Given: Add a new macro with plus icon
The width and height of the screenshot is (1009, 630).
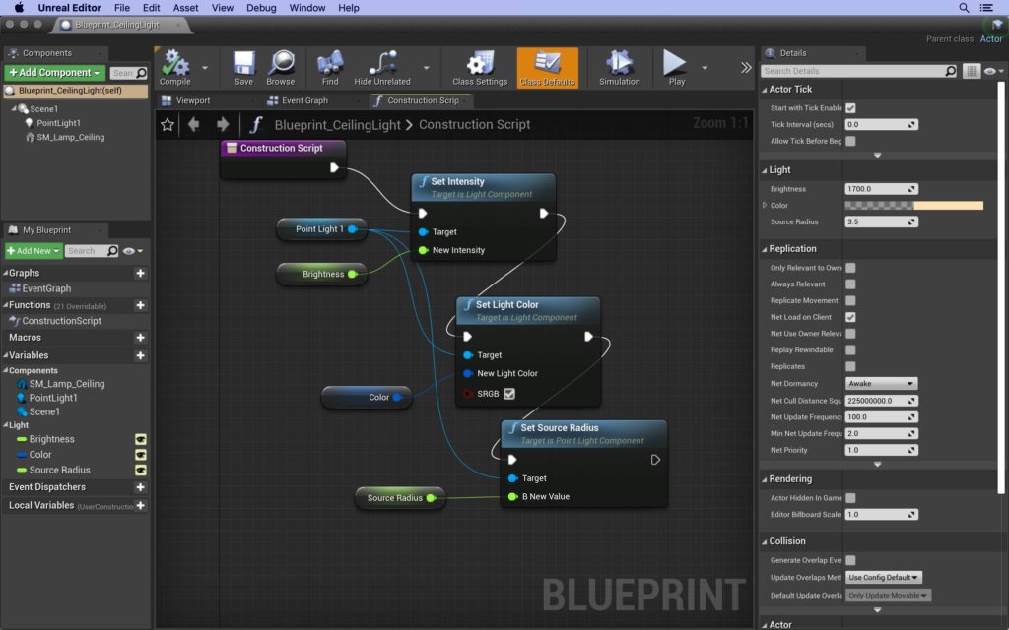Looking at the screenshot, I should pyautogui.click(x=140, y=338).
